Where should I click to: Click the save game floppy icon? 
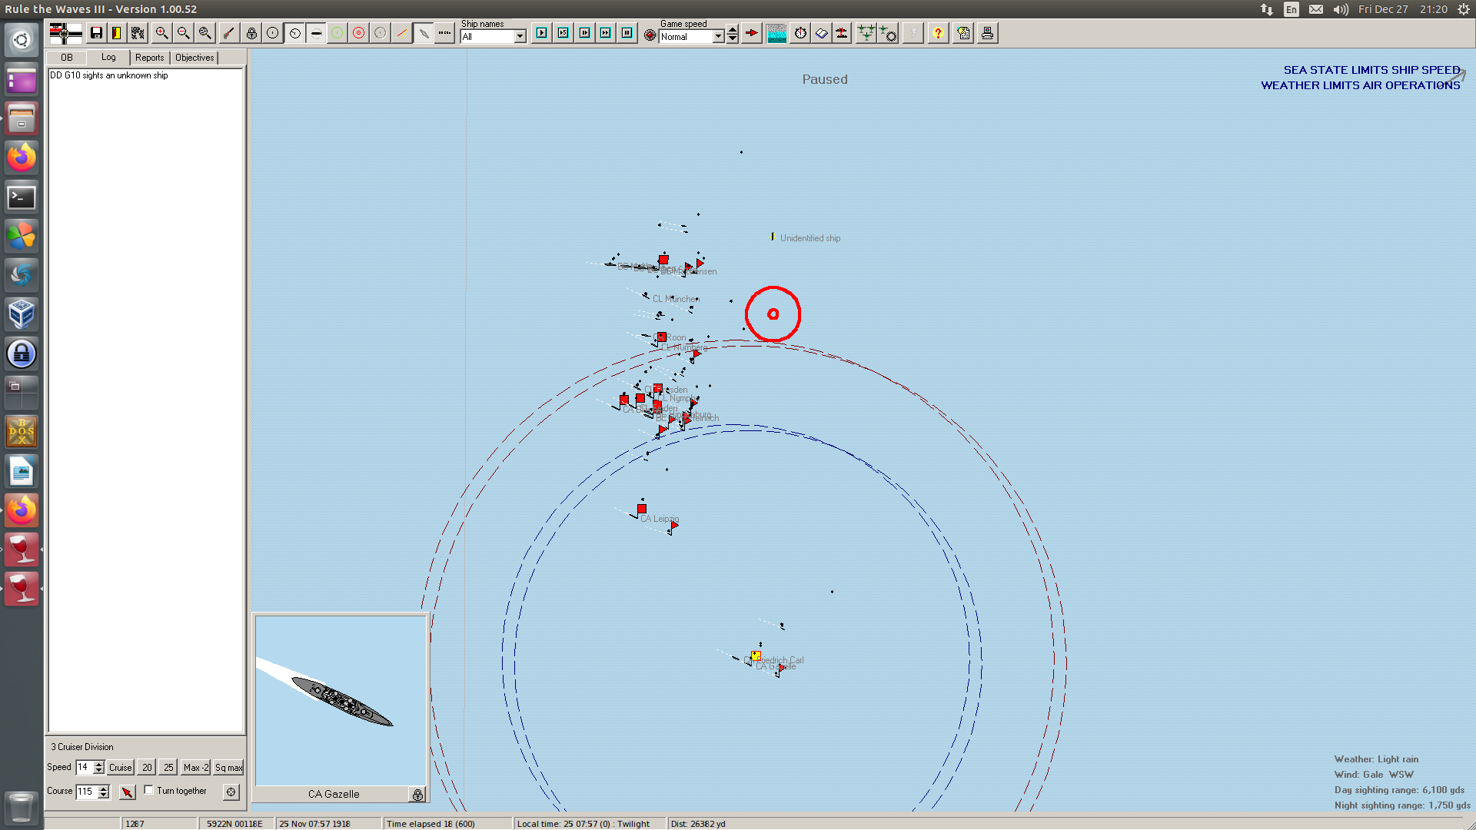pos(96,33)
